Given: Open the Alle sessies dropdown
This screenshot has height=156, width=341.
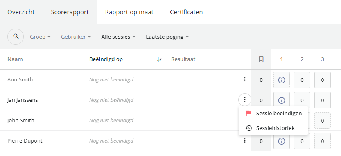Looking at the screenshot, I should (x=119, y=37).
